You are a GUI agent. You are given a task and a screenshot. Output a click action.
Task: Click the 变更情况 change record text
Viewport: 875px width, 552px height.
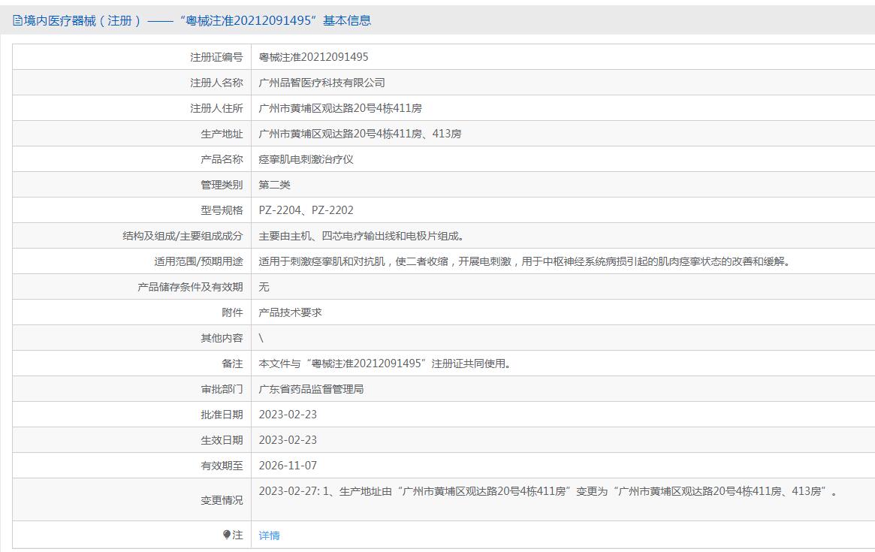click(548, 492)
